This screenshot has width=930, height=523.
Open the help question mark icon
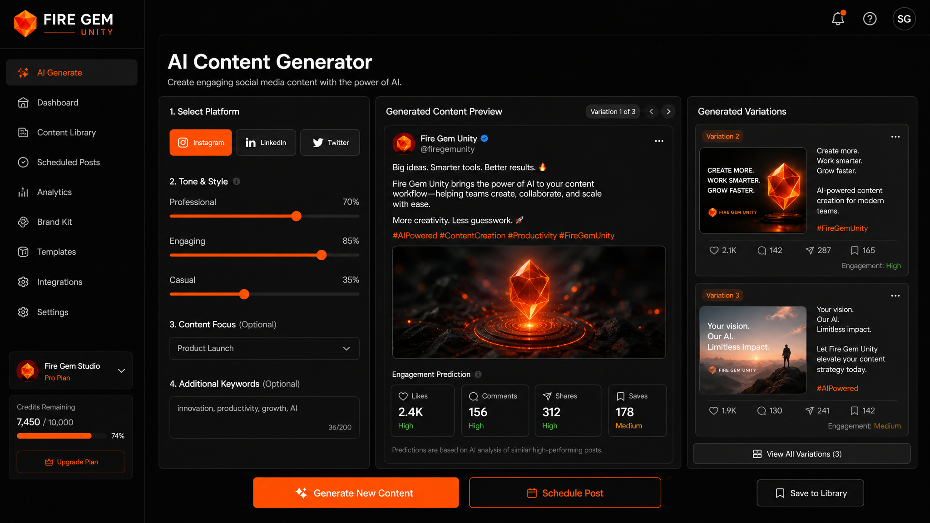870,19
